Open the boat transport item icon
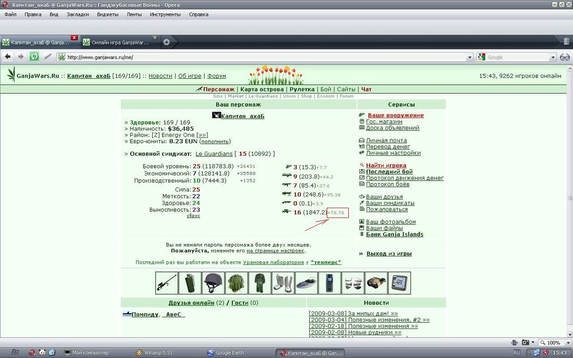Image resolution: width=573 pixels, height=358 pixels. click(x=306, y=283)
